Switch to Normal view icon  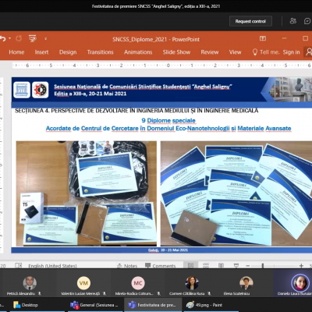[x=190, y=265]
